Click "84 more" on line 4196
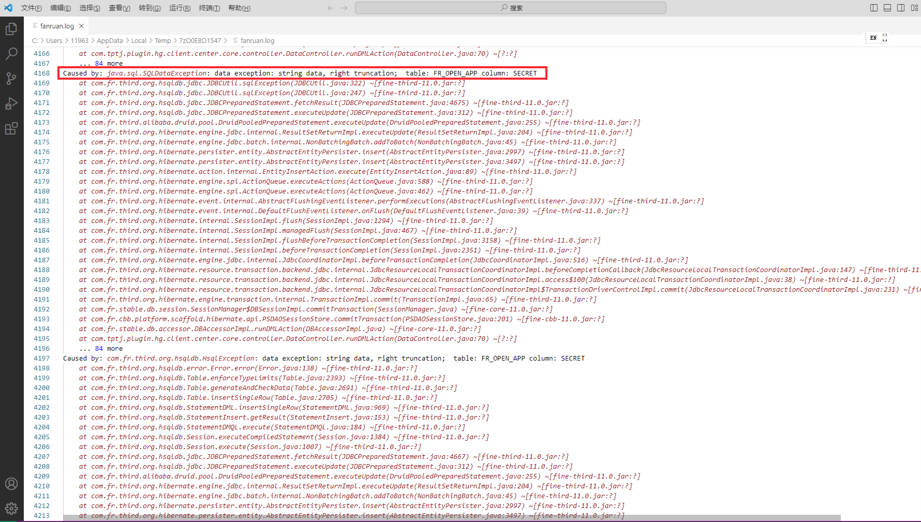Image resolution: width=921 pixels, height=522 pixels. pos(109,349)
